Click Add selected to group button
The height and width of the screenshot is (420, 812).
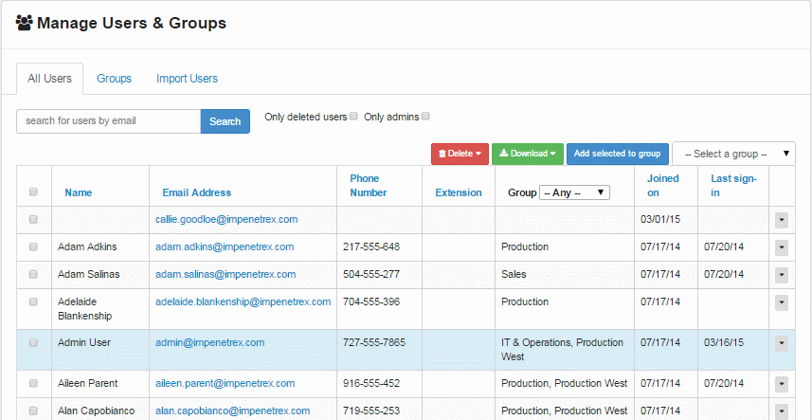tap(617, 154)
